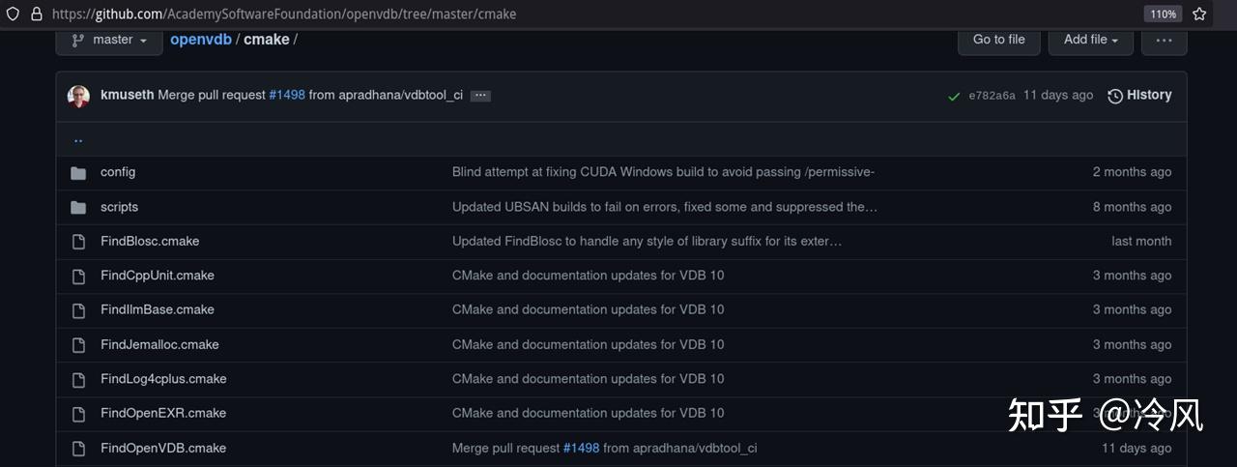Click the padlock site security icon
This screenshot has width=1237, height=467.
coord(36,15)
